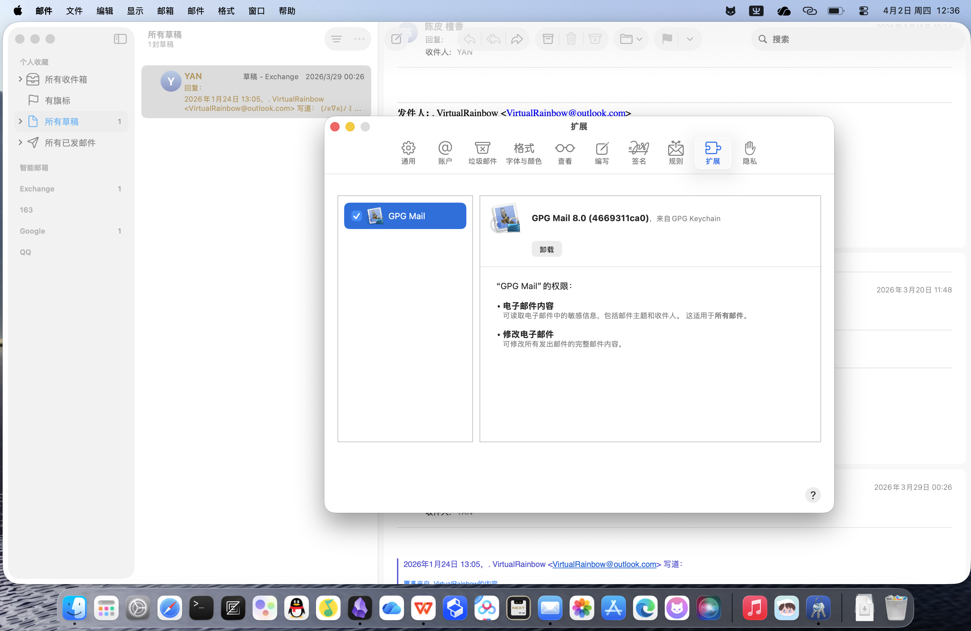Disable the GPG Mail extension checkbox
Screen dimensions: 971x631
click(357, 216)
